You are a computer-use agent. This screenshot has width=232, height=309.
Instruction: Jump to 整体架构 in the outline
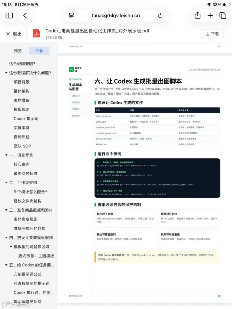(22, 91)
